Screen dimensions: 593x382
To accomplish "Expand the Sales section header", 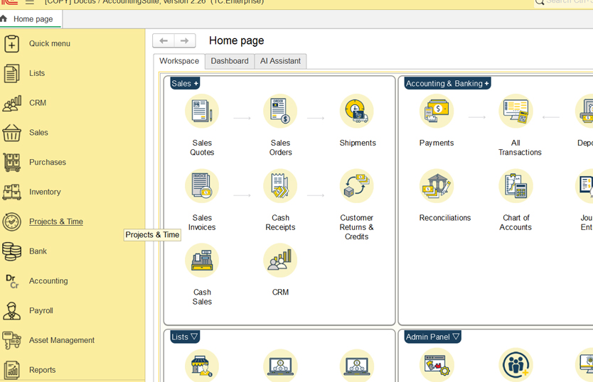I will [185, 84].
